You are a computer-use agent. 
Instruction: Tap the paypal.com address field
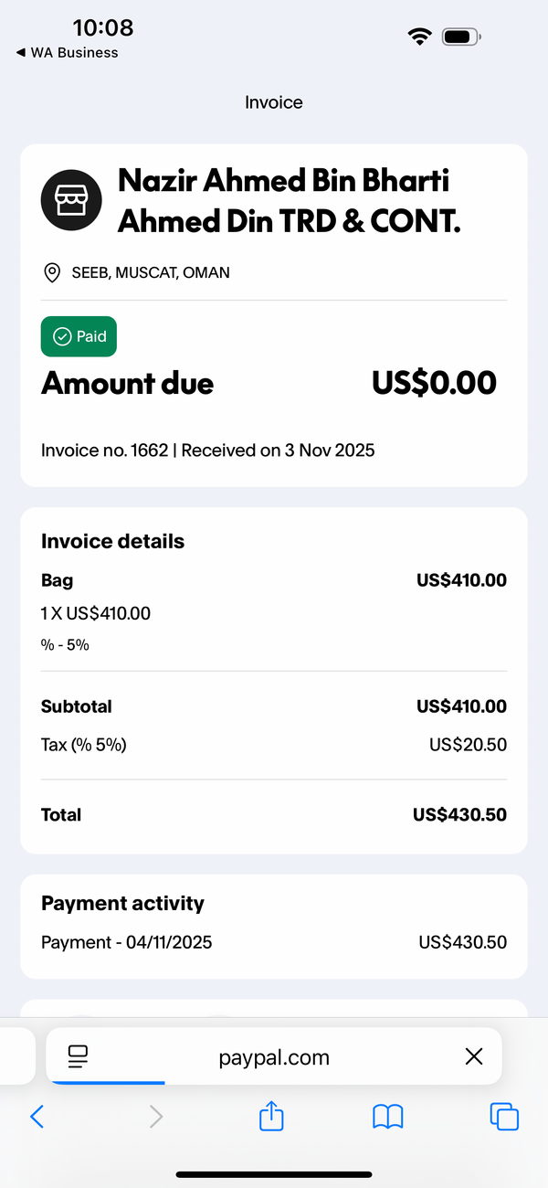274,1057
